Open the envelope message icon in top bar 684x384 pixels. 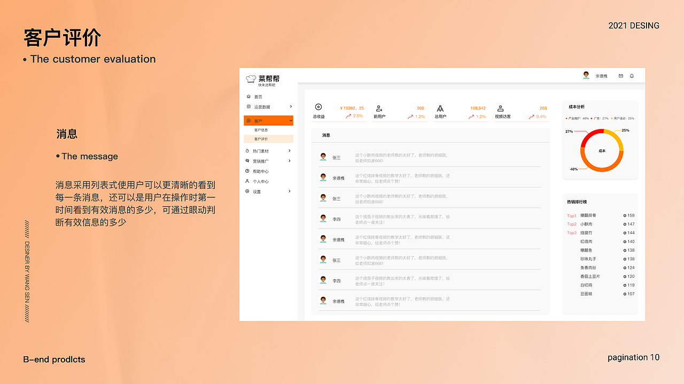(x=620, y=76)
